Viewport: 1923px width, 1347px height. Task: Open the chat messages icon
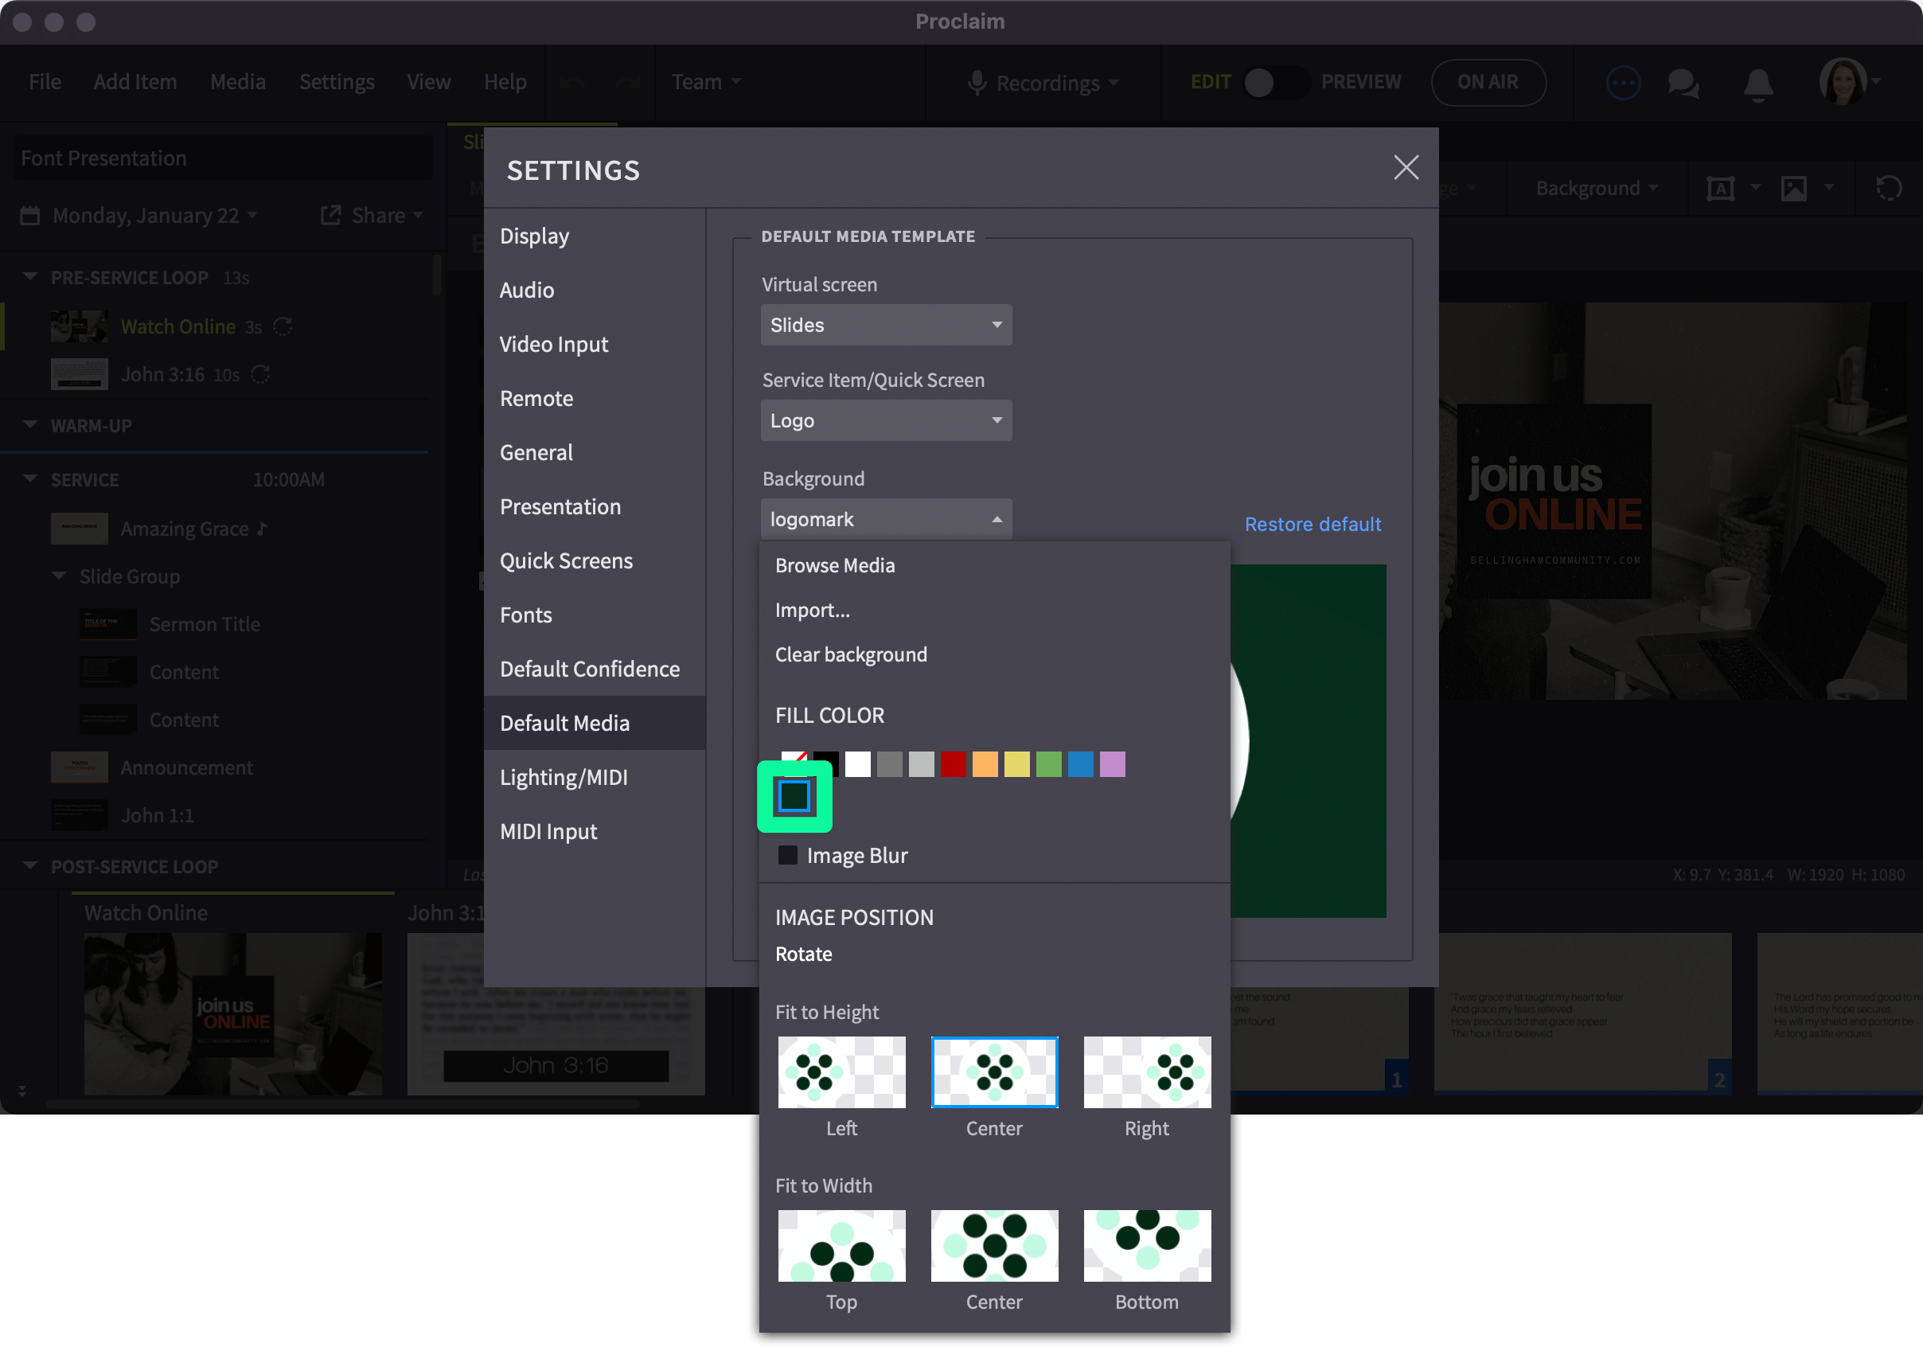pyautogui.click(x=1683, y=84)
